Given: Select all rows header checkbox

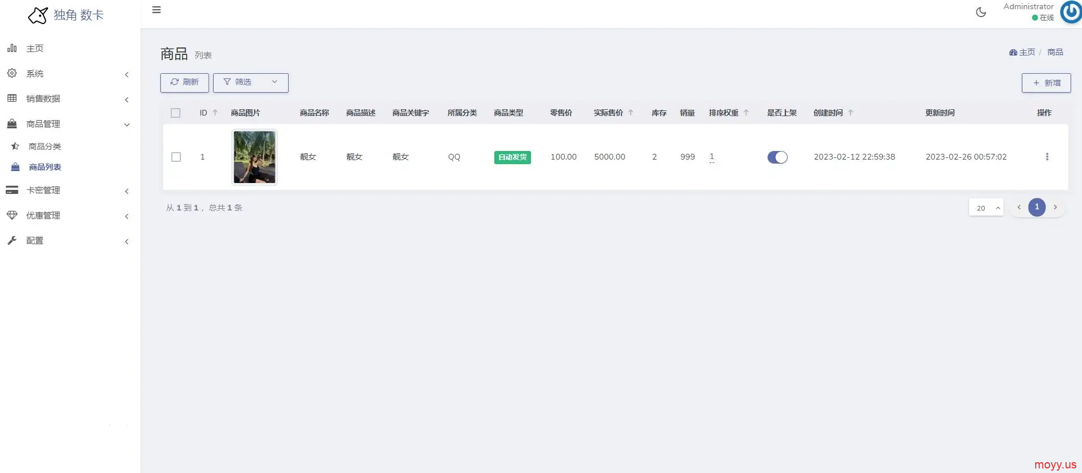Looking at the screenshot, I should point(176,113).
